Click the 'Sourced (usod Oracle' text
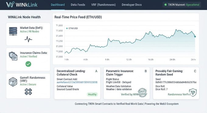 tap(68, 89)
